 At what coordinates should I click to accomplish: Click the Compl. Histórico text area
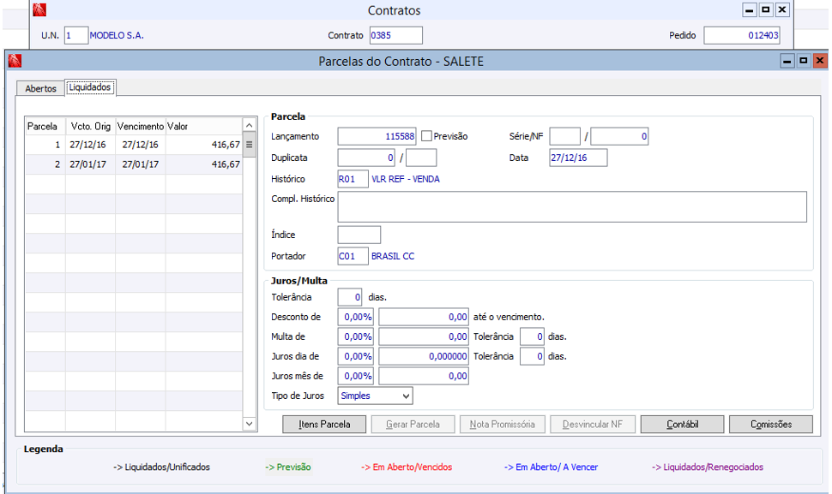(x=572, y=206)
